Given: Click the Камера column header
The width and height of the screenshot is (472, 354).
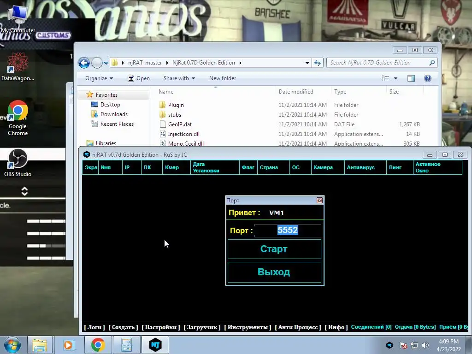Looking at the screenshot, I should [328, 167].
